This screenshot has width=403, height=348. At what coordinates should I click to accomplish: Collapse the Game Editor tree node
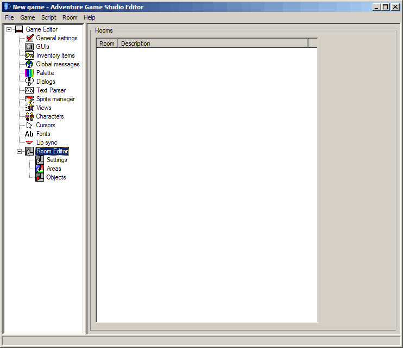[9, 29]
